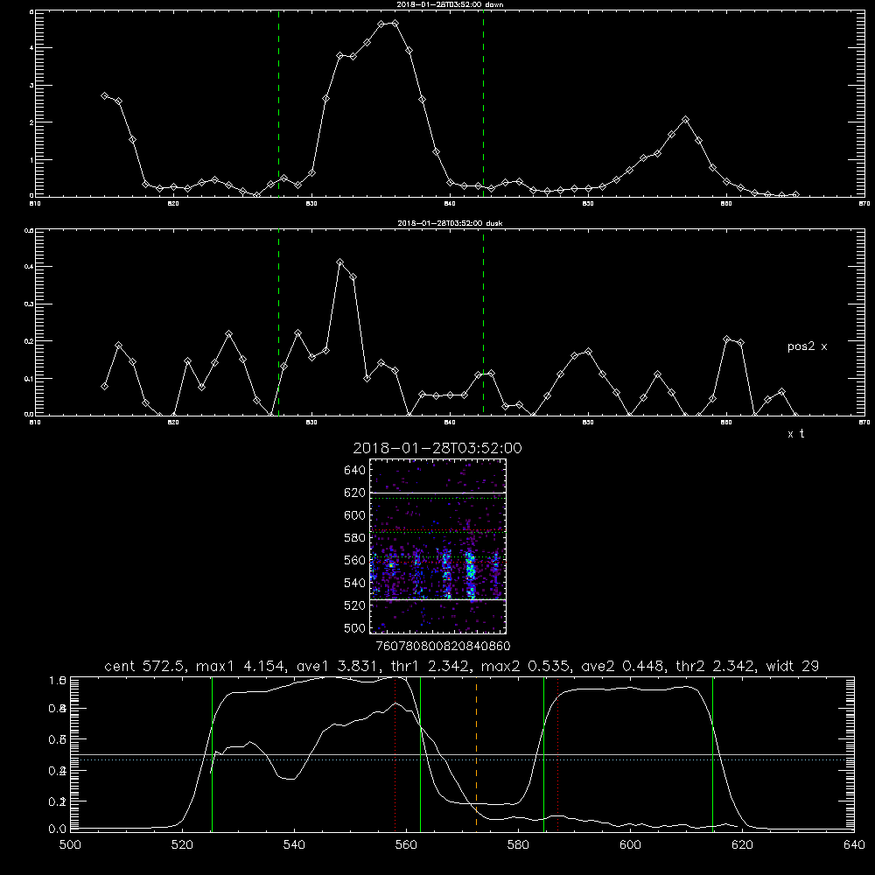Click the 'x t' label below dusk plot
Screen dimensions: 875x875
[x=795, y=434]
